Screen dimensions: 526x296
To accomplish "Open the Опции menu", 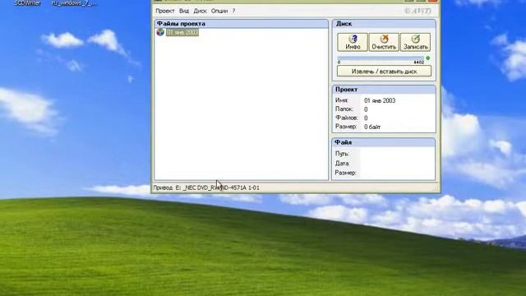I will point(219,11).
